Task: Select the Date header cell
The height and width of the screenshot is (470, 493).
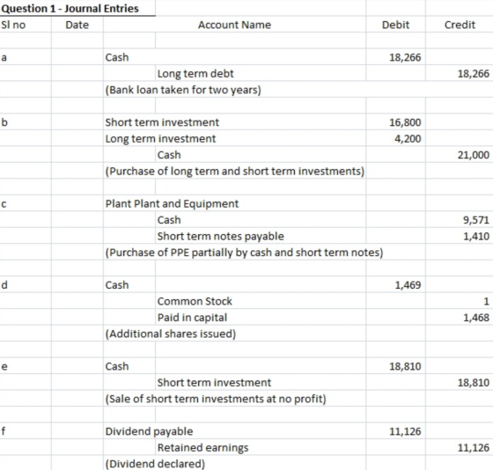Action: pyautogui.click(x=77, y=25)
